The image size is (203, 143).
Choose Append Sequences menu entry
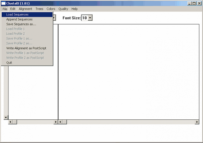tap(19, 19)
